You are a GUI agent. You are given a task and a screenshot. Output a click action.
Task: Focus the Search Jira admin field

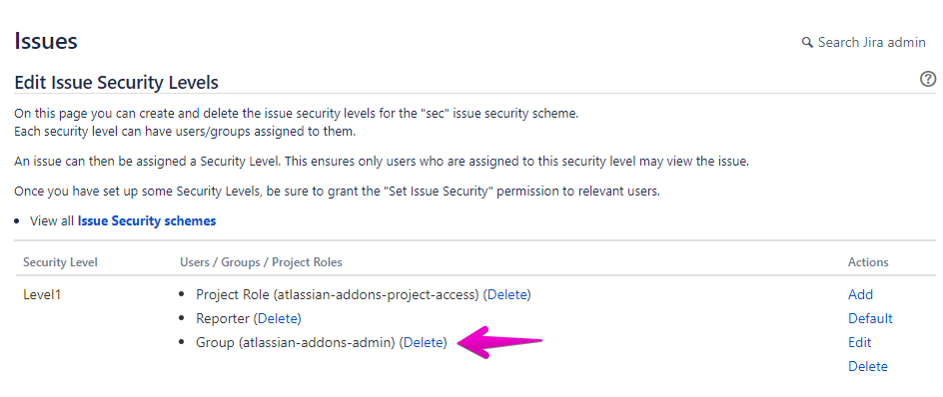[864, 43]
